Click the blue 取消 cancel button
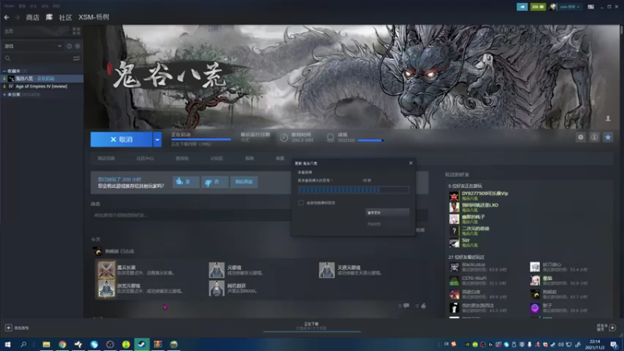624x351 pixels. (x=122, y=140)
